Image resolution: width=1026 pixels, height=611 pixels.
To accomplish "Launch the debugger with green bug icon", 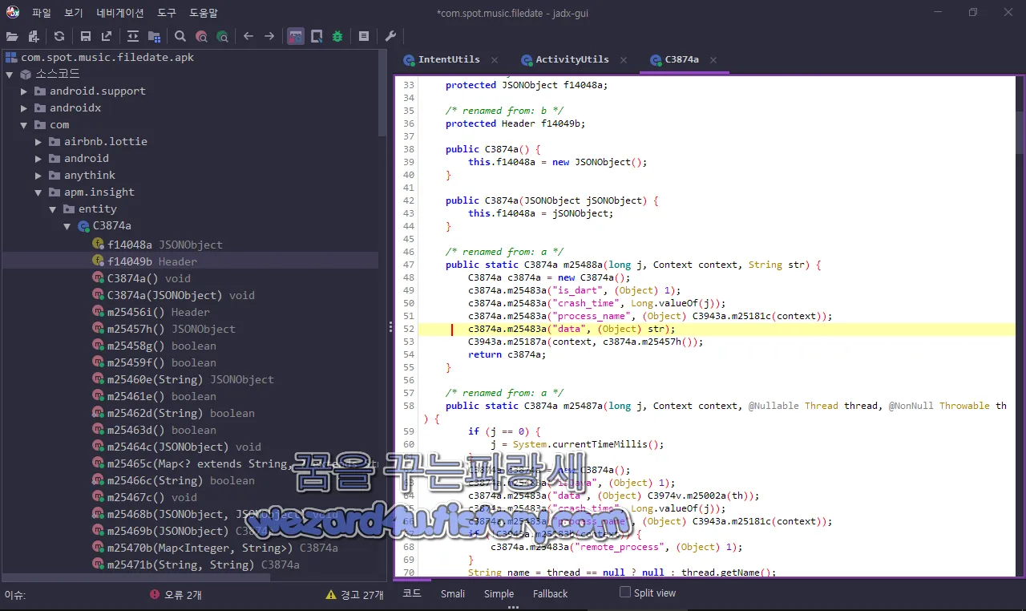I will point(337,36).
